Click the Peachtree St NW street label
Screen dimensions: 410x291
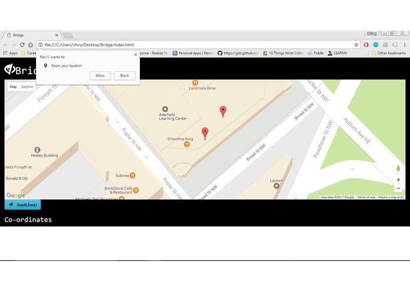(323, 139)
